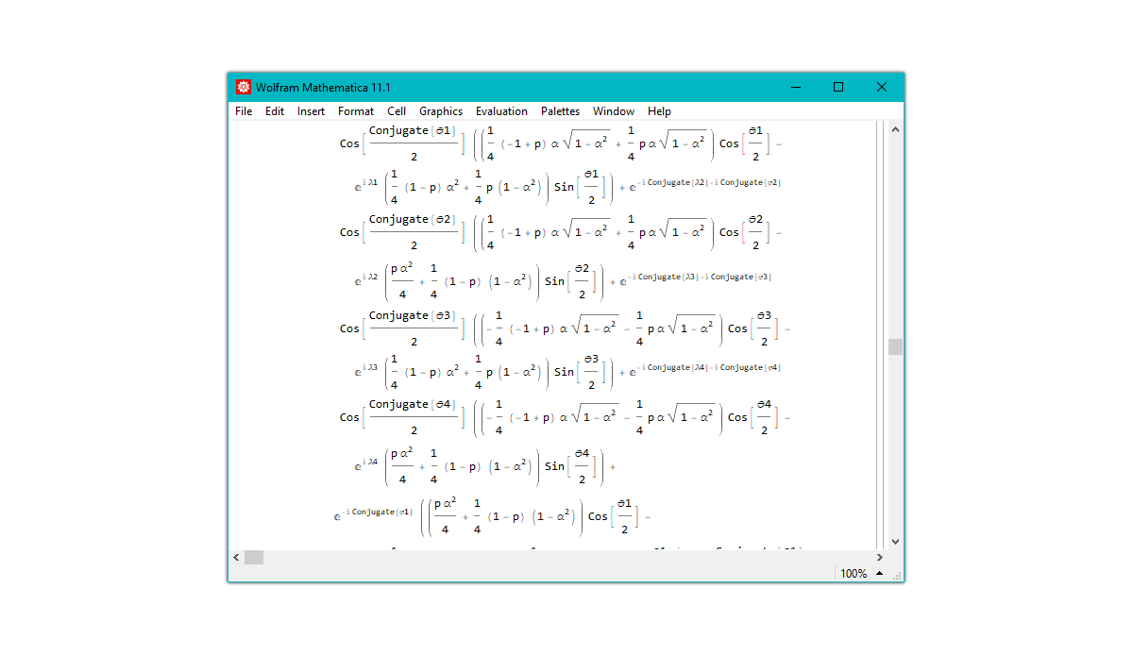Click the horizontal scrollbar left arrow
This screenshot has width=1133, height=656.
(x=236, y=558)
